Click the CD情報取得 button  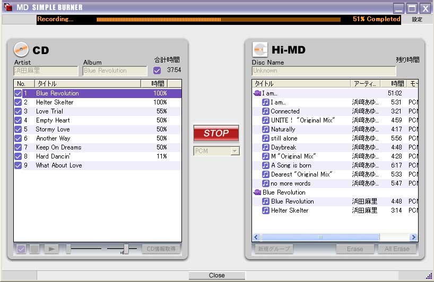161,249
